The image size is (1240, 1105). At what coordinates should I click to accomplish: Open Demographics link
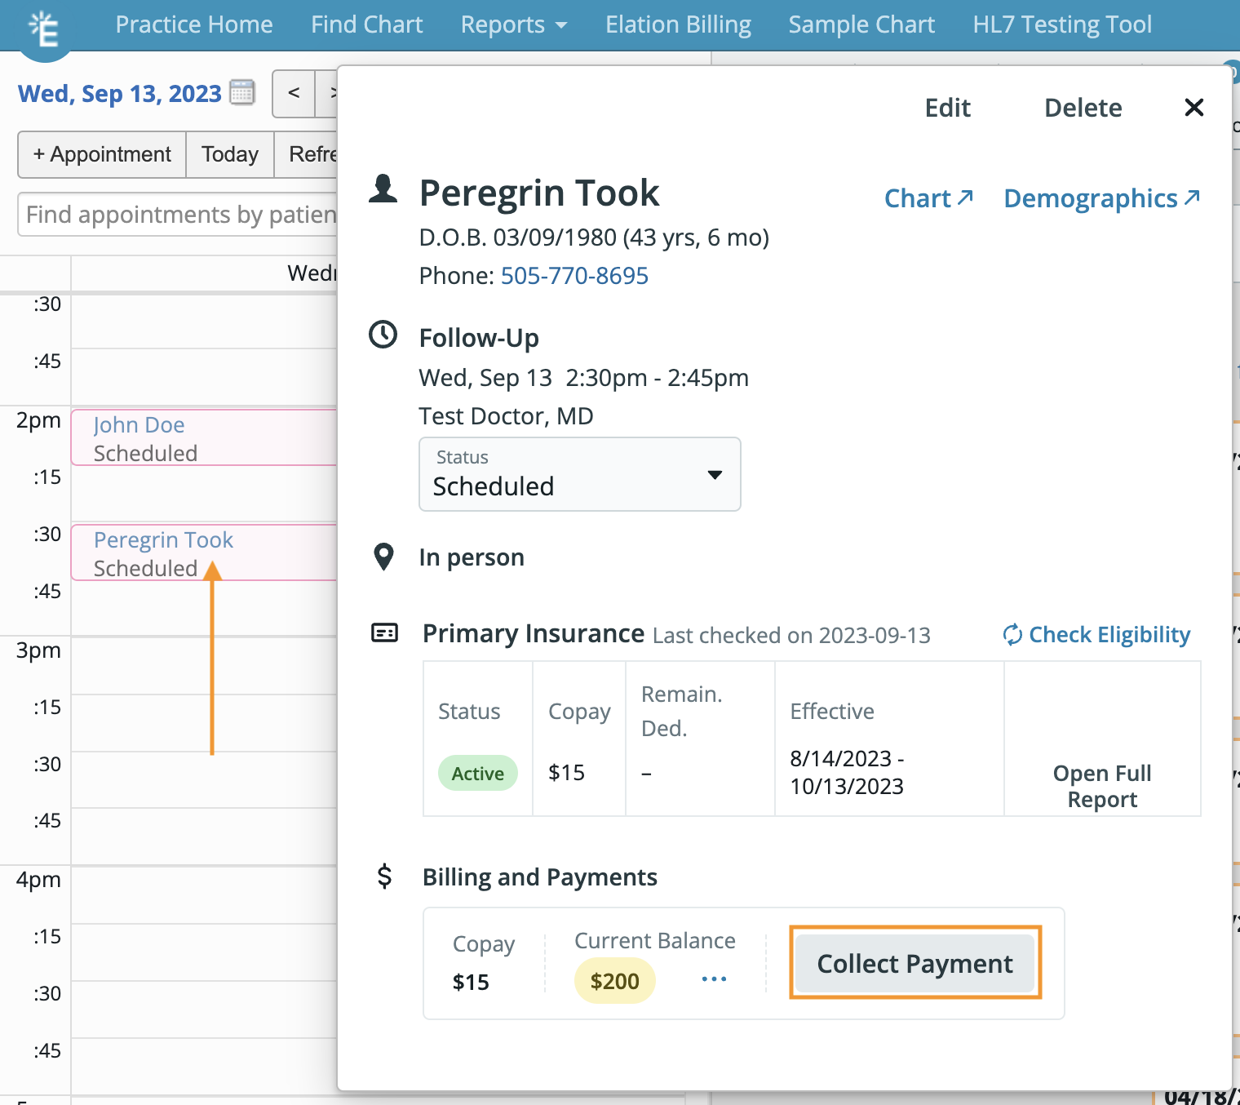pos(1102,198)
